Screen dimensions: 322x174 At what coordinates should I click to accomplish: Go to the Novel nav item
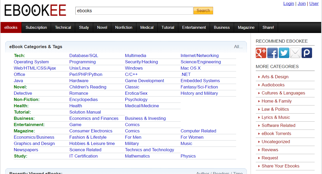coord(102,27)
